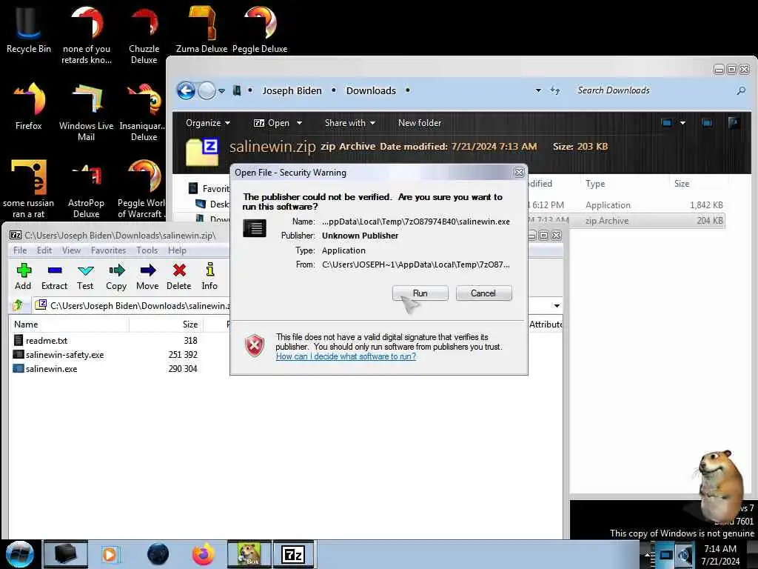Screen dimensions: 758x569
Task: Open the Windows Live Mail desktop icon
Action: point(86,112)
